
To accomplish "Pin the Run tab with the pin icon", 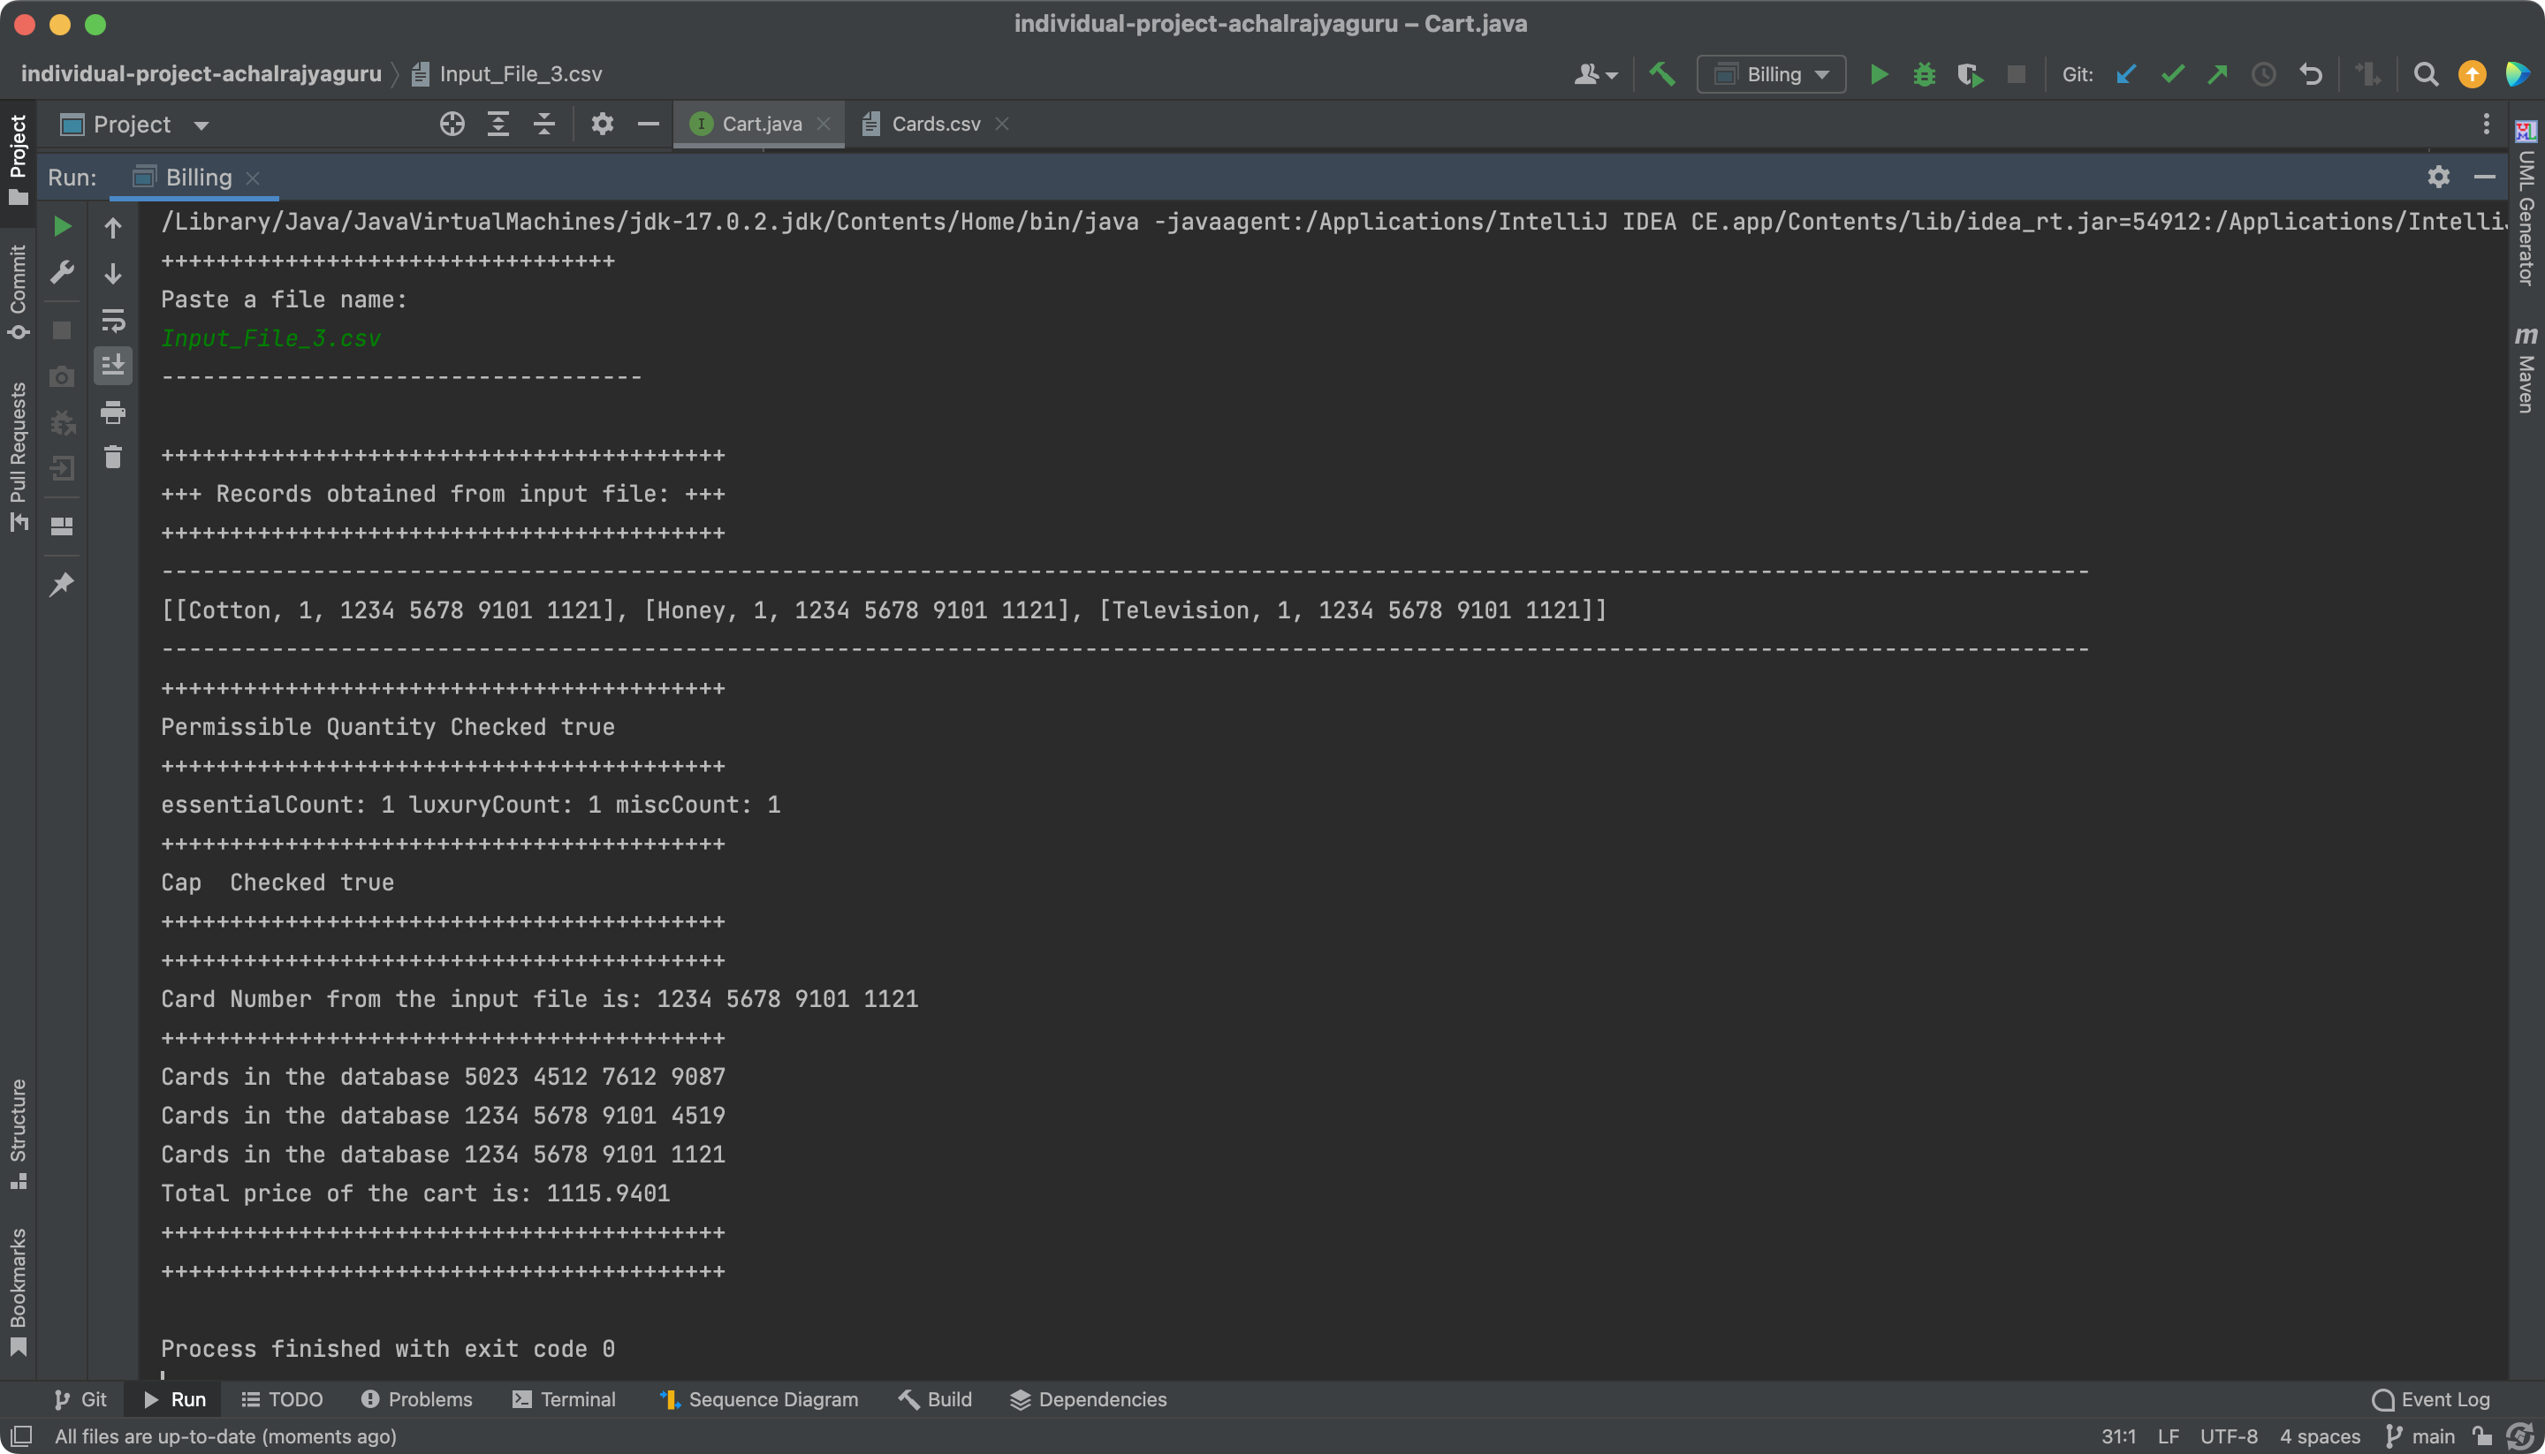I will tap(62, 583).
